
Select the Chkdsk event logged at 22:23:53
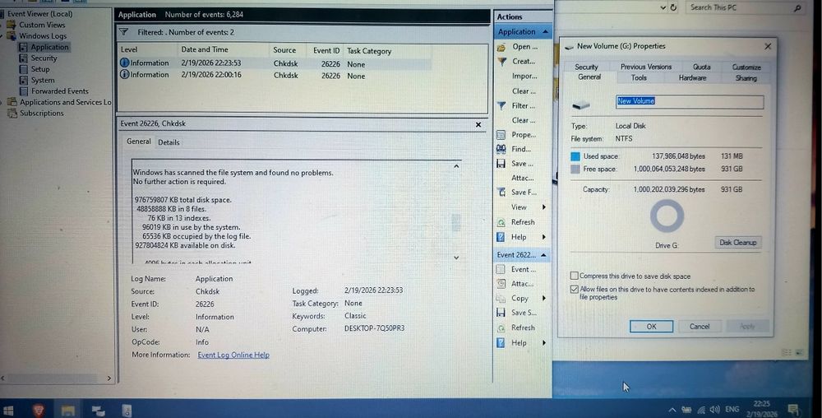point(275,63)
